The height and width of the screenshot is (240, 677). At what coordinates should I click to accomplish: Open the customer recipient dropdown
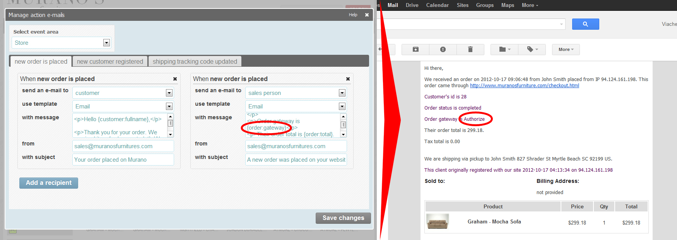point(169,93)
